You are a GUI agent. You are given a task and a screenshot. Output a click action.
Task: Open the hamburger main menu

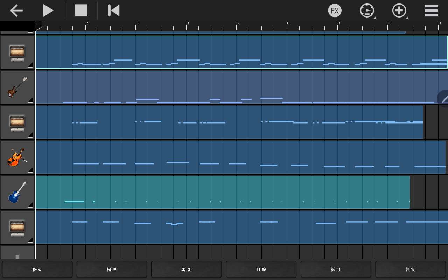point(431,10)
